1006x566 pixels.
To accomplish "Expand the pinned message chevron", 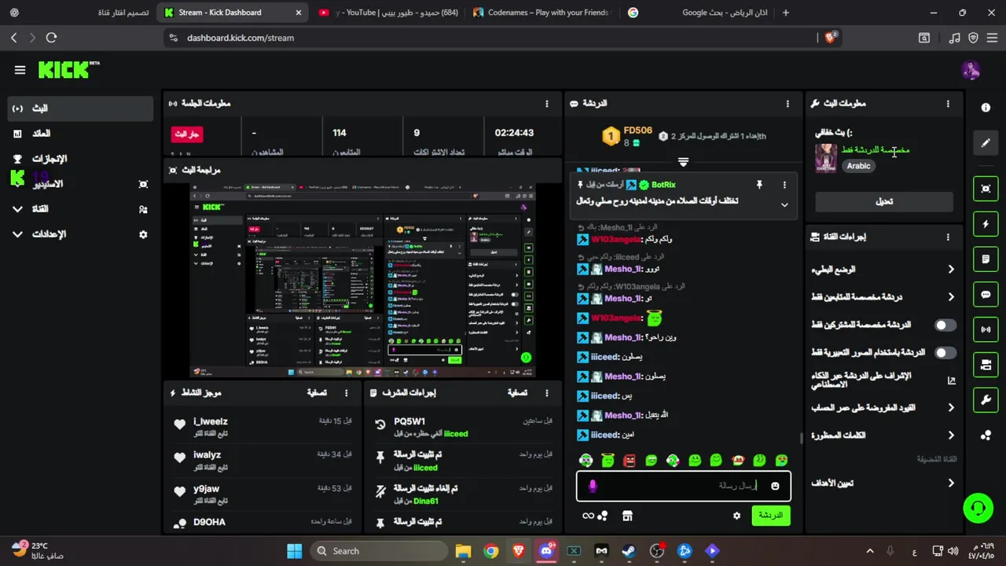I will click(784, 204).
